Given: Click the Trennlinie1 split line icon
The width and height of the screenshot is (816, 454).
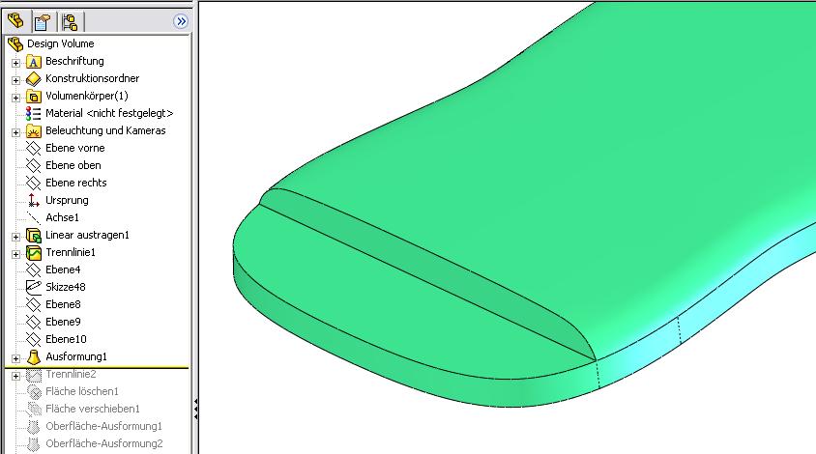Looking at the screenshot, I should [x=33, y=253].
